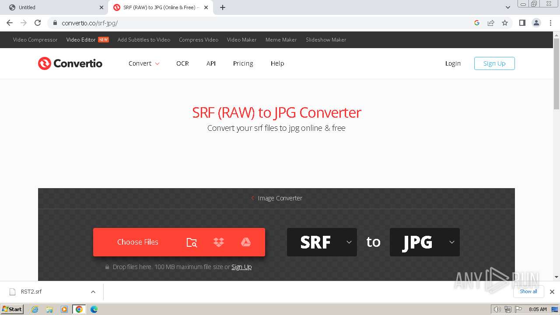Image resolution: width=560 pixels, height=315 pixels.
Task: Open Compress Video tool
Action: click(x=199, y=40)
